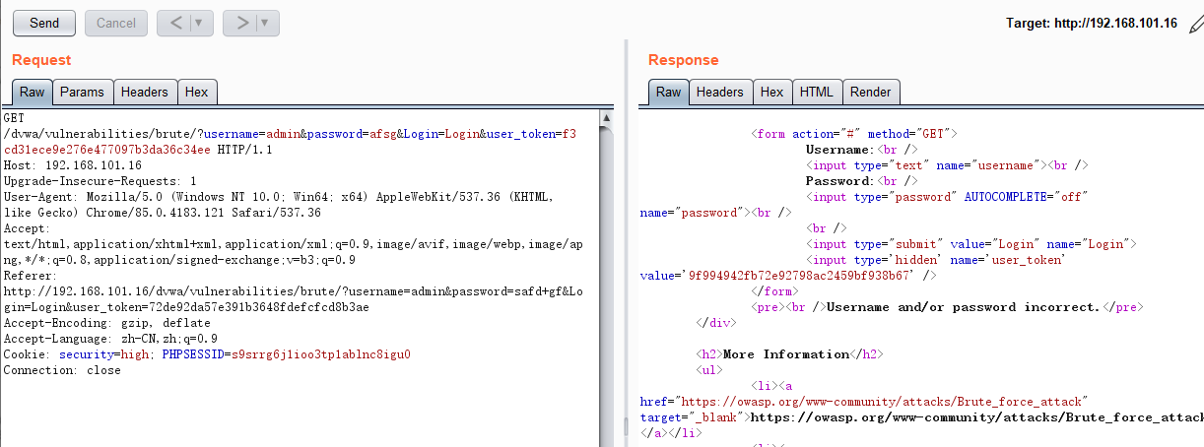Screen dimensions: 1204x447
Task: Switch to the Request Hex tab
Action: (x=197, y=92)
